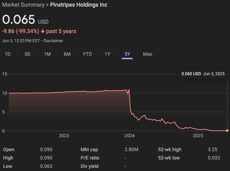
Task: Switch chart to 1D range
Action: tap(8, 54)
